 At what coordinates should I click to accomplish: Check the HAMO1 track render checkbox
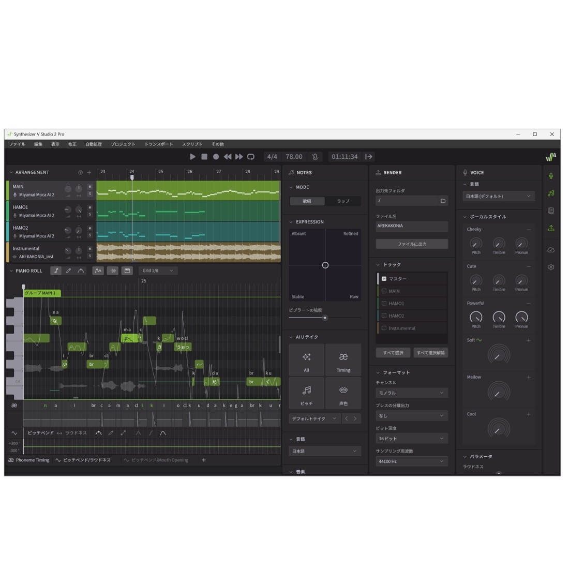(384, 303)
